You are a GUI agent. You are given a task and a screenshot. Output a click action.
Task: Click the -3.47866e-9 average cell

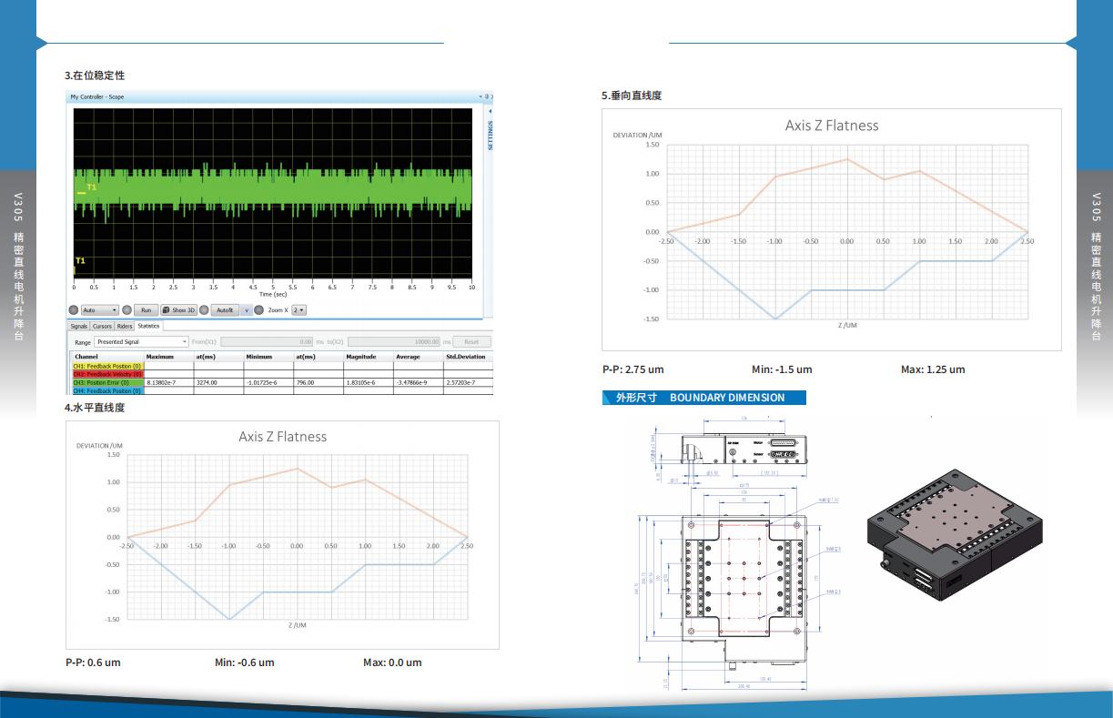coord(419,382)
